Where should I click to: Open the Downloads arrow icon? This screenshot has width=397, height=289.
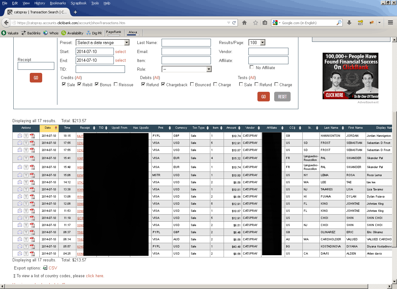tap(349, 23)
